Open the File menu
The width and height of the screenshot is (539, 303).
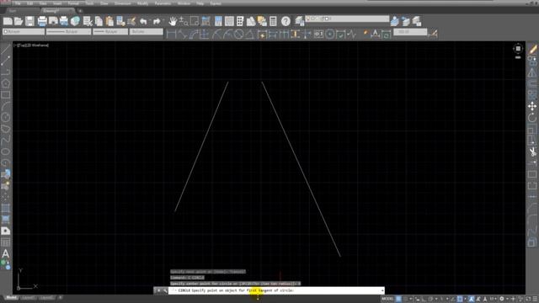(17, 3)
